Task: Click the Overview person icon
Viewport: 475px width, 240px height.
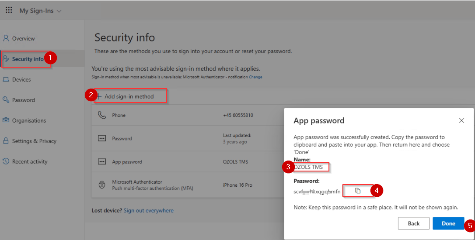Action: [x=6, y=38]
